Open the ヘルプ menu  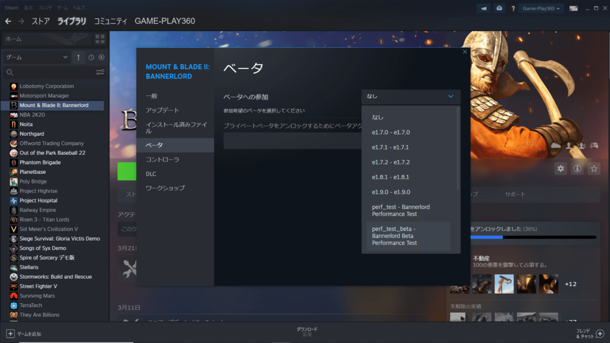point(79,7)
